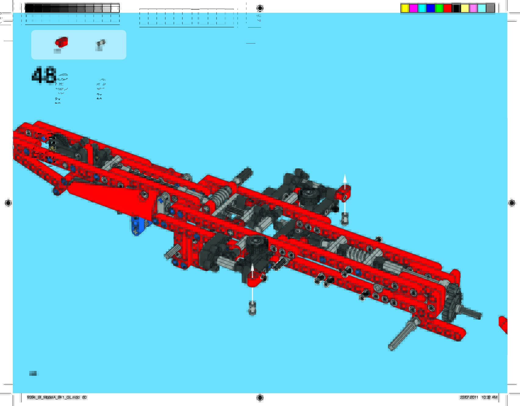
Task: Click the left edge registration crosshair mark
Action: (8, 203)
